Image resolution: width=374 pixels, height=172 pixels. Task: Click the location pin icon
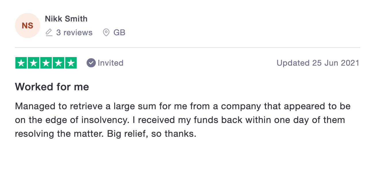tap(106, 33)
